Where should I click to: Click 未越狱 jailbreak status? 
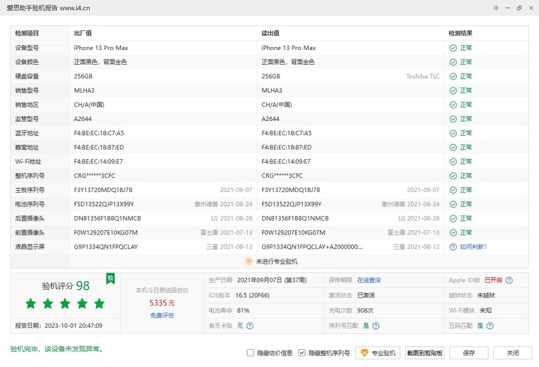(486, 295)
